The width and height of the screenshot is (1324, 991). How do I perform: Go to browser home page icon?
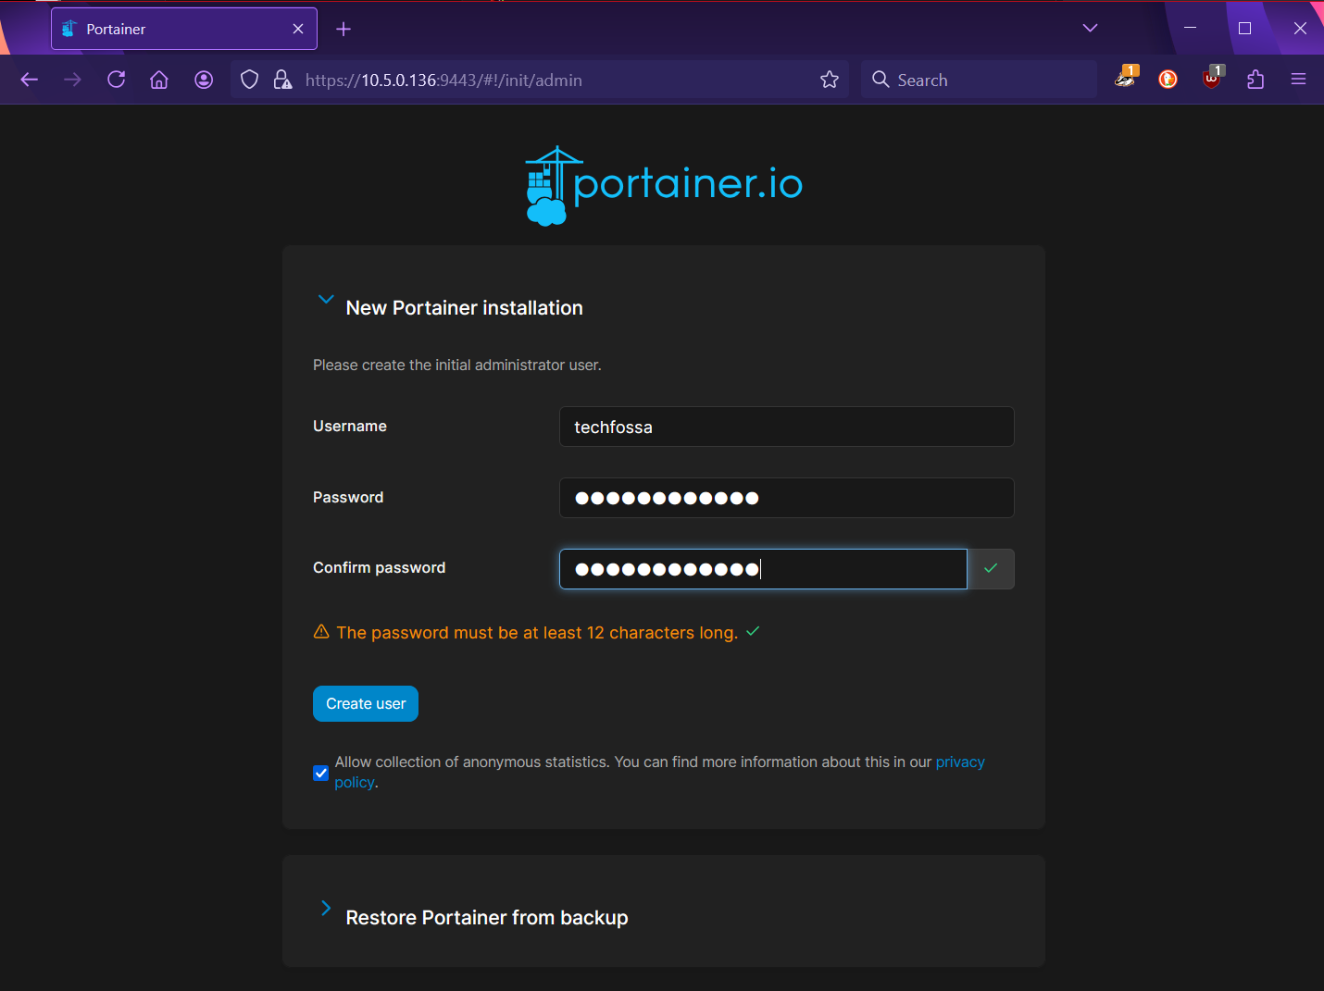click(159, 80)
